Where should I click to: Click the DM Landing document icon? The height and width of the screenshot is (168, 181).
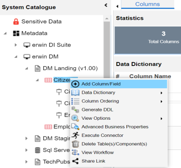pyautogui.click(x=37, y=68)
